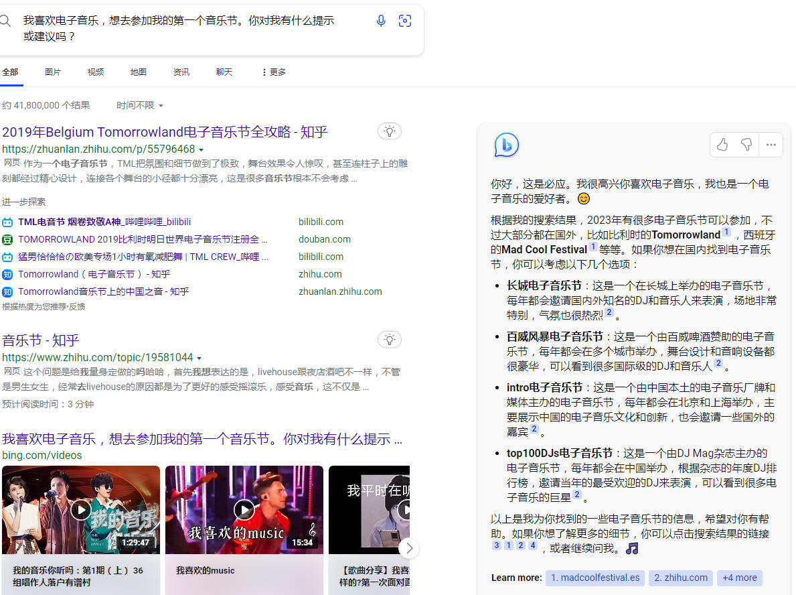Click citation 2 after 长城电子音乐节 description
Image resolution: width=796 pixels, height=595 pixels.
[609, 312]
